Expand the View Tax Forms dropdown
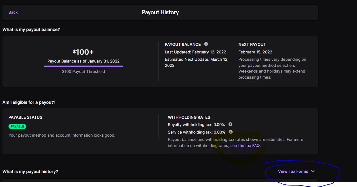Viewport: 357px width, 187px height. 296,171
